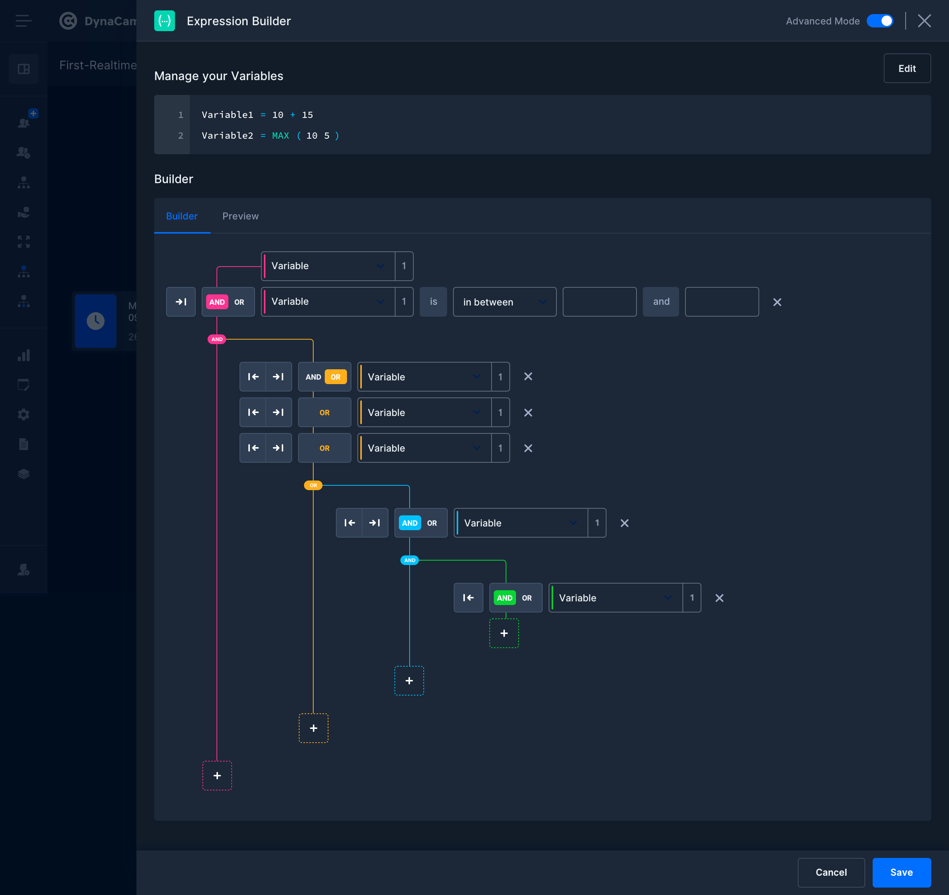The image size is (949, 895).
Task: Click the blue plus box to add a condition
Action: tap(409, 681)
